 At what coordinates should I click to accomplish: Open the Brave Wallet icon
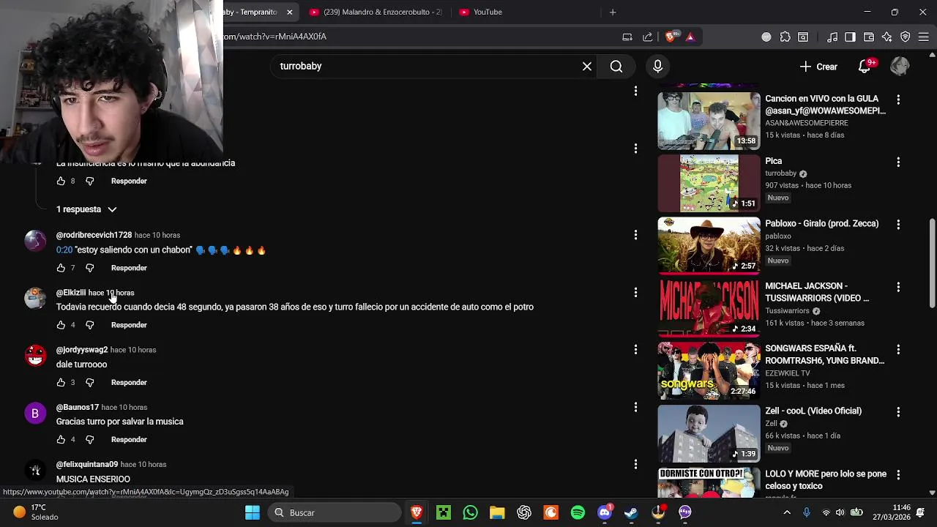[x=869, y=37]
